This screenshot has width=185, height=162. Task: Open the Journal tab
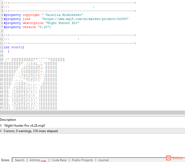click(103, 160)
